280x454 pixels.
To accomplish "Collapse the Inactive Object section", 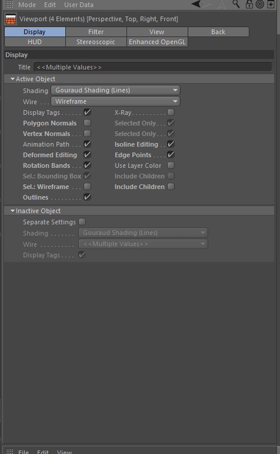I will click(12, 211).
